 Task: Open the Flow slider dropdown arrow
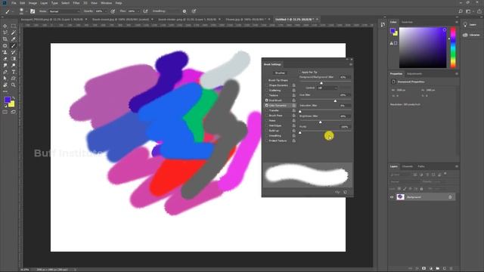point(138,11)
